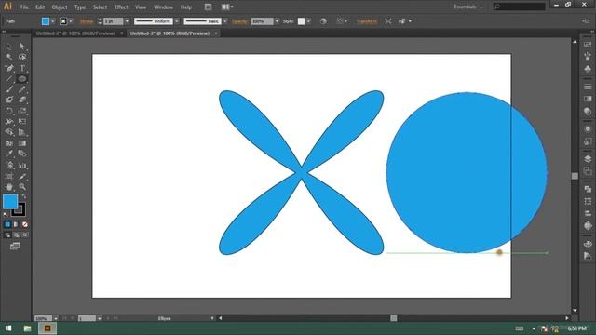Click the Stroke panel link
The height and width of the screenshot is (335, 596).
(x=87, y=21)
